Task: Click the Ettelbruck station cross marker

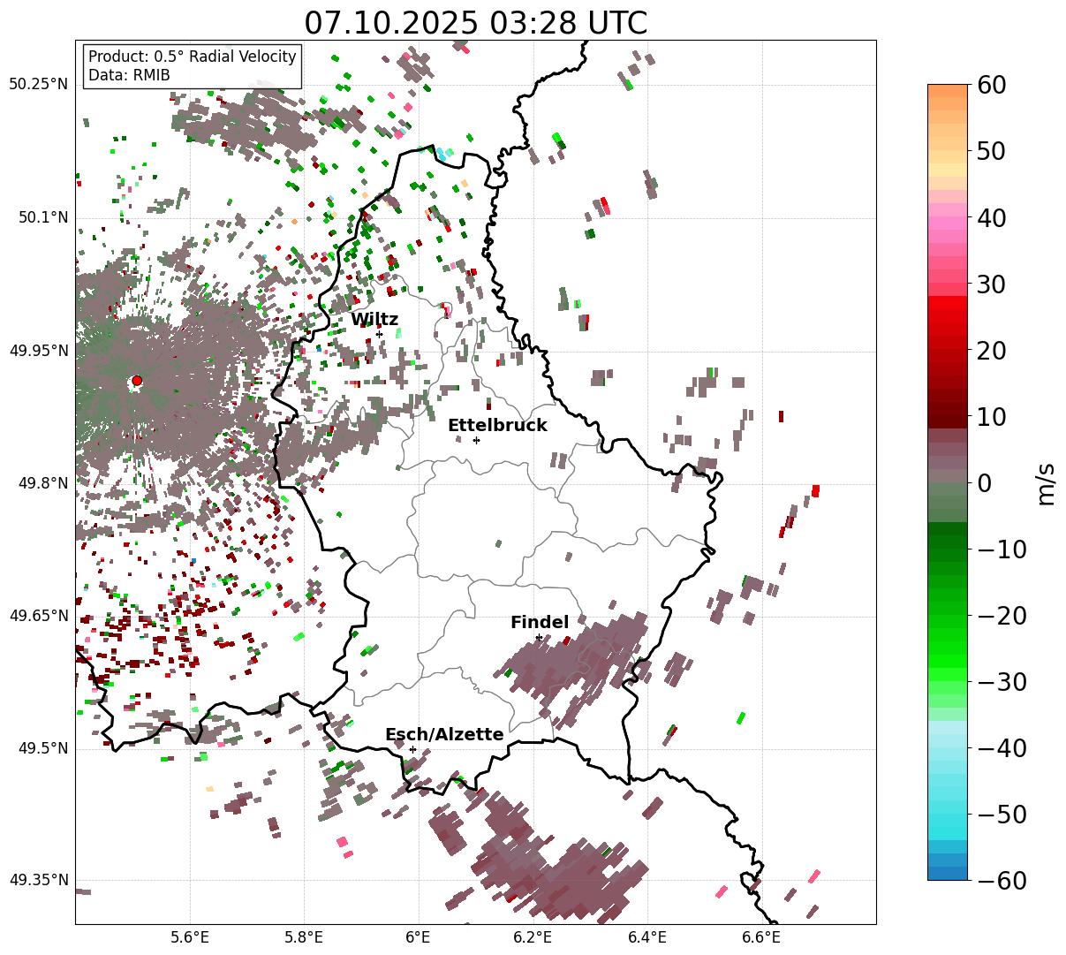Action: [476, 440]
